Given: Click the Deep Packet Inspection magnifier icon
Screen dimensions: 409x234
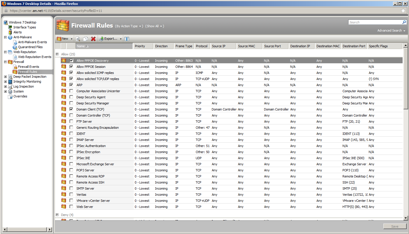Looking at the screenshot, I should (x=10, y=77).
